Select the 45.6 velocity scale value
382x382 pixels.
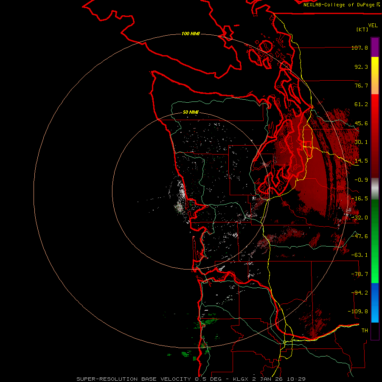361,123
